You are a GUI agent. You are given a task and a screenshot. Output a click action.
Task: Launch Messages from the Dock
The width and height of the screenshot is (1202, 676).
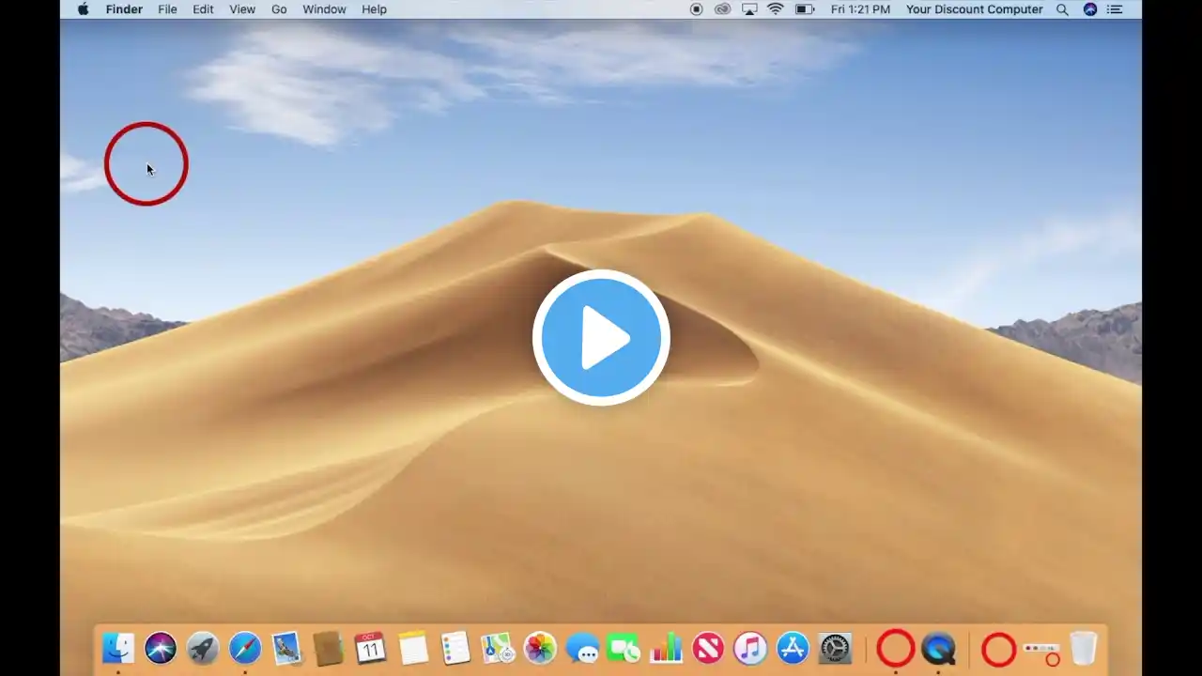pos(582,648)
